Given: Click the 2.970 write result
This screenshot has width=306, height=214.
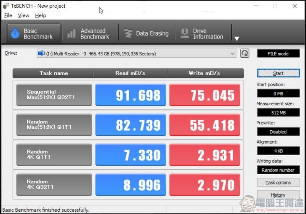Looking at the screenshot, I should (x=205, y=185).
